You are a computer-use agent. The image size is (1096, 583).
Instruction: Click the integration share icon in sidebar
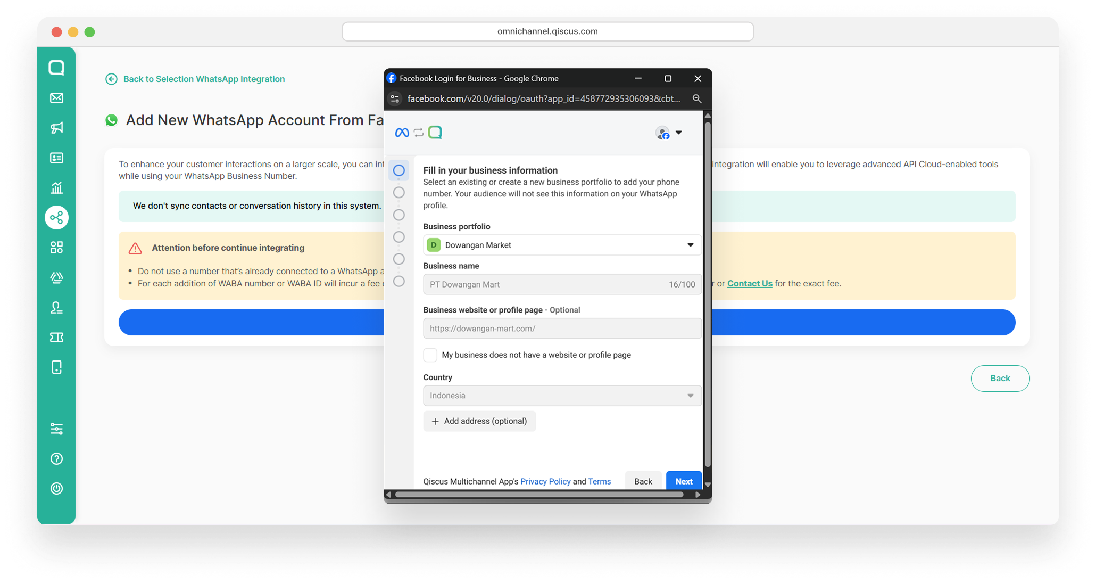(56, 217)
